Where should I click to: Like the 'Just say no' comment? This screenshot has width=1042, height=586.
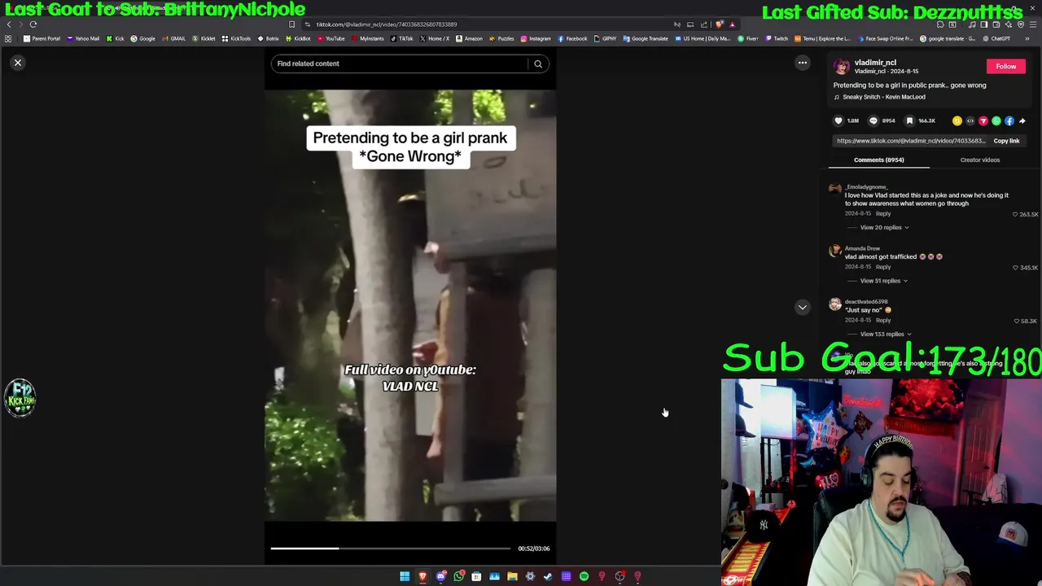pos(1015,321)
